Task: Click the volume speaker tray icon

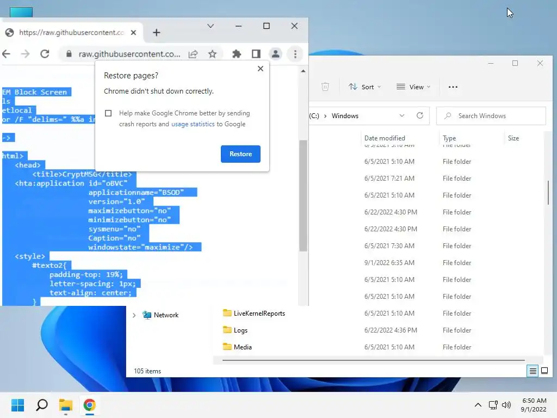Action: [506, 405]
